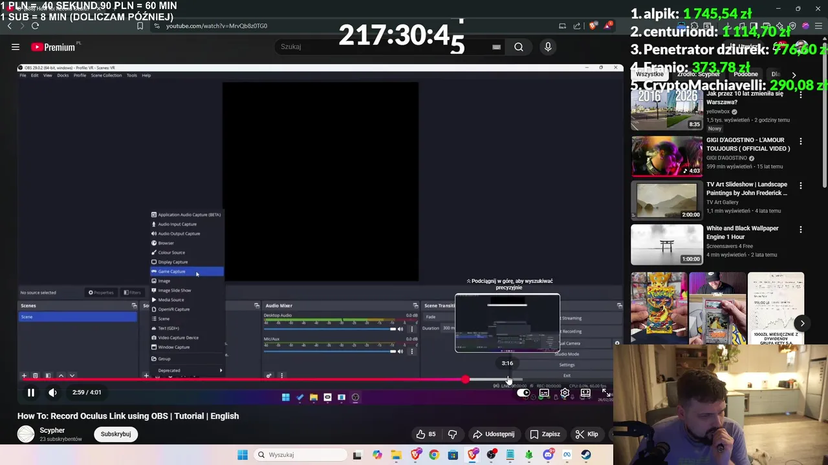The image size is (828, 465).
Task: Click the Zapisz save button
Action: tap(545, 434)
